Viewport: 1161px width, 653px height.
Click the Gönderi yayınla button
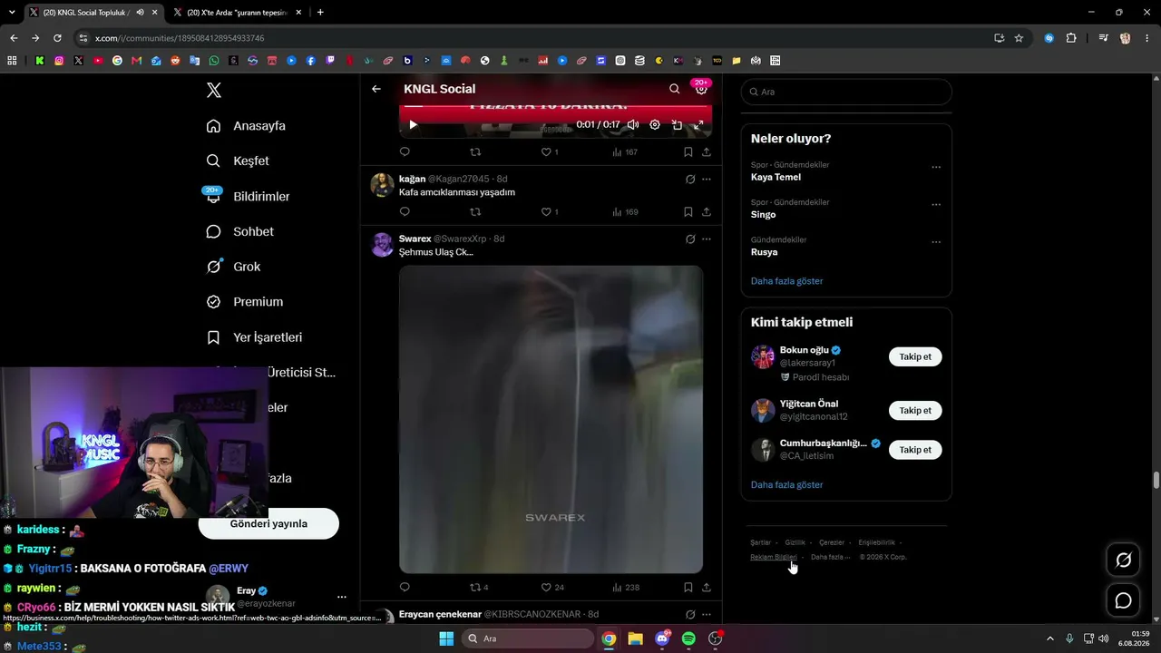268,523
